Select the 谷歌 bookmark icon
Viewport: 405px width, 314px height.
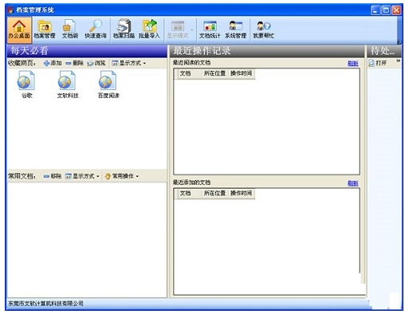26,84
